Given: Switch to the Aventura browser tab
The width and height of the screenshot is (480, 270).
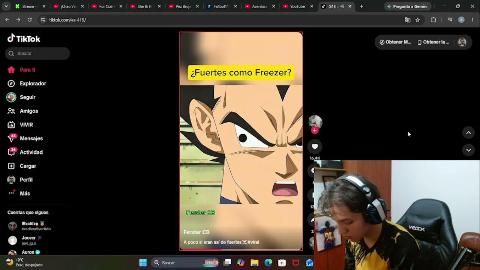Looking at the screenshot, I should 259,6.
